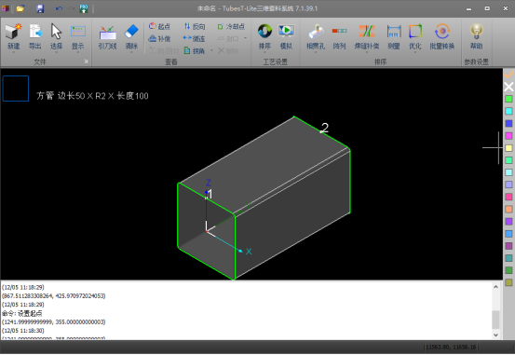This screenshot has height=355, width=515.
Task: Pick the cyan swatch below bright green
Action: pyautogui.click(x=508, y=111)
